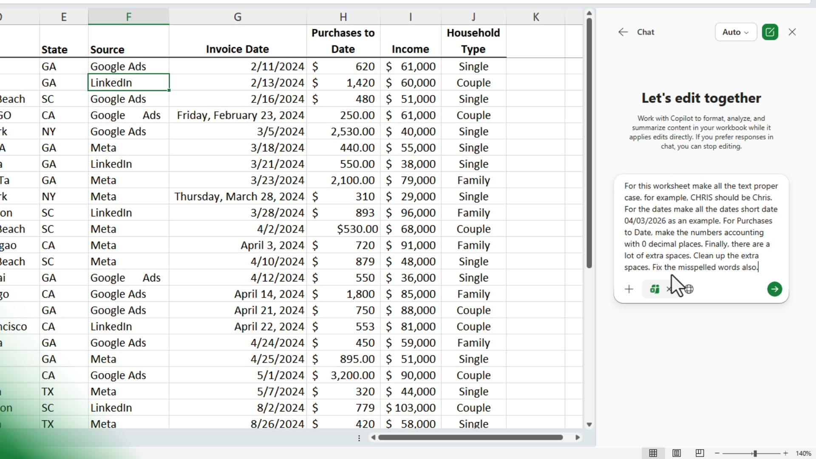Click the Excel workbook context chip in the prompt box
Screen dimensions: 816x459
click(x=654, y=289)
